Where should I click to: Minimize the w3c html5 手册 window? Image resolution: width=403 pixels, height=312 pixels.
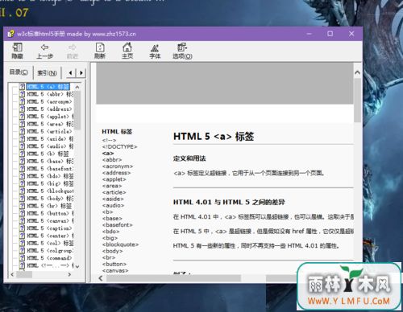pos(310,34)
